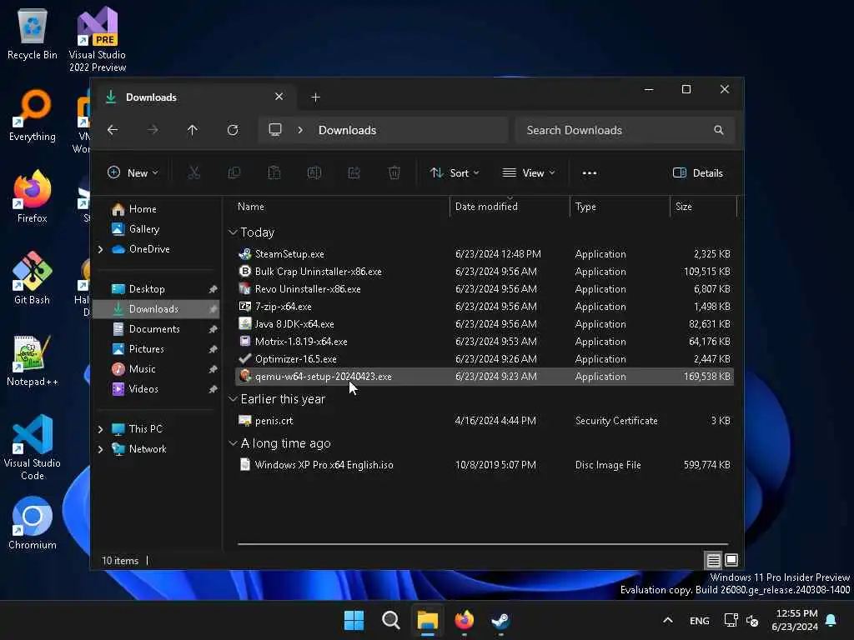The height and width of the screenshot is (640, 854).
Task: Select Optimizer-16.5.exe file
Action: click(485, 358)
